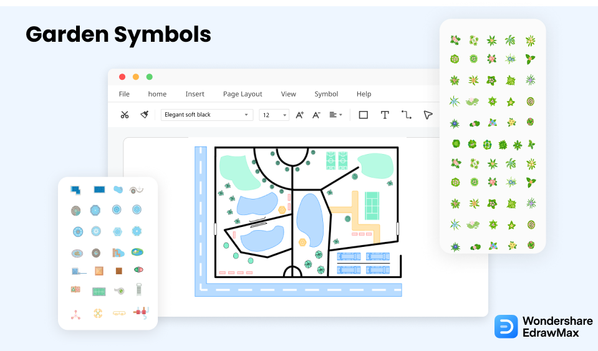Screen dimensions: 598x351
Task: Decrease font size with the A- icon
Action: [317, 115]
